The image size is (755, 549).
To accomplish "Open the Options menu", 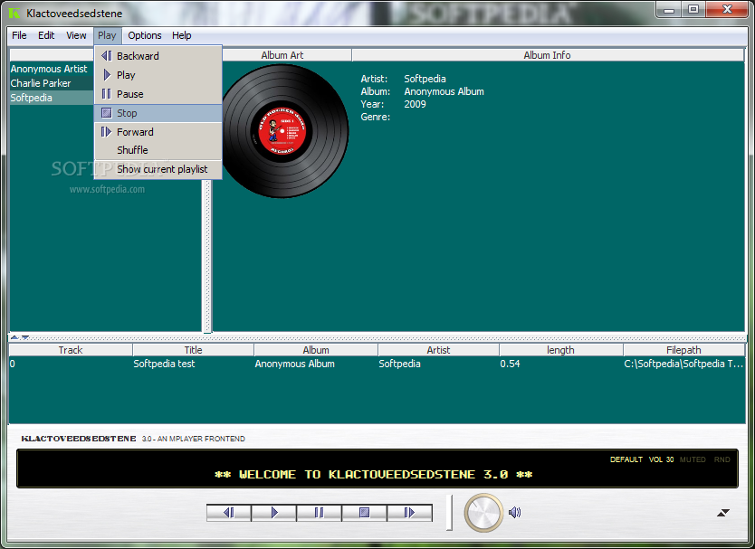I will (145, 35).
